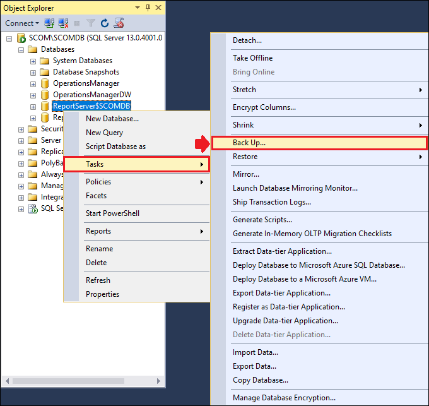Choose Export Data-tier Application...
The height and width of the screenshot is (406, 429).
pyautogui.click(x=319, y=293)
